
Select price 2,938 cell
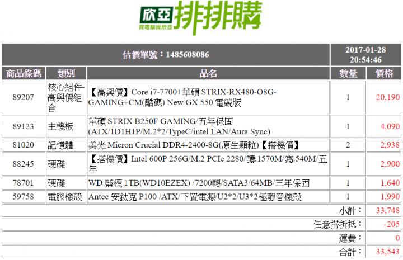384,145
